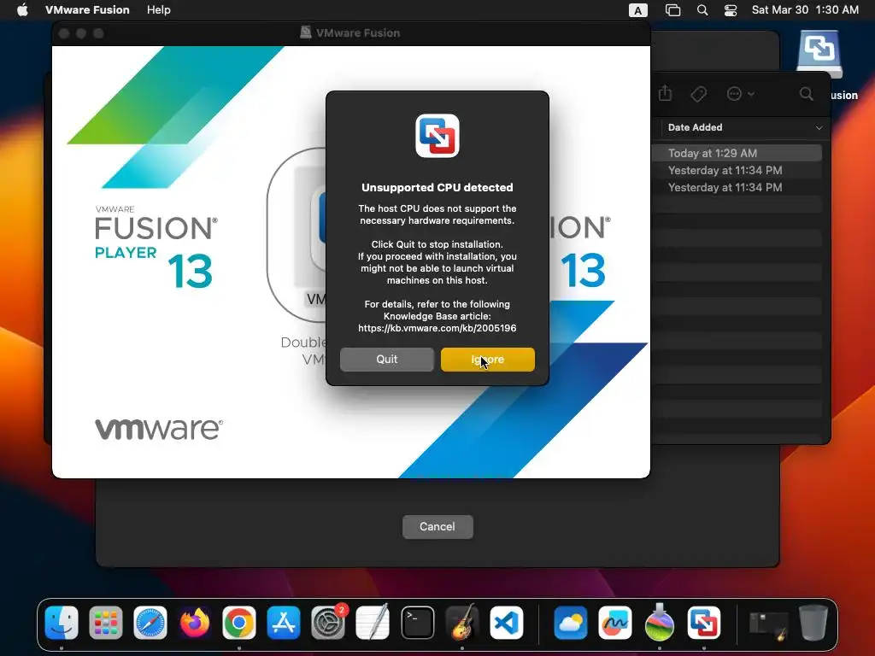The height and width of the screenshot is (656, 875).
Task: Open the more actions ellipsis menu in Finder
Action: click(x=741, y=94)
